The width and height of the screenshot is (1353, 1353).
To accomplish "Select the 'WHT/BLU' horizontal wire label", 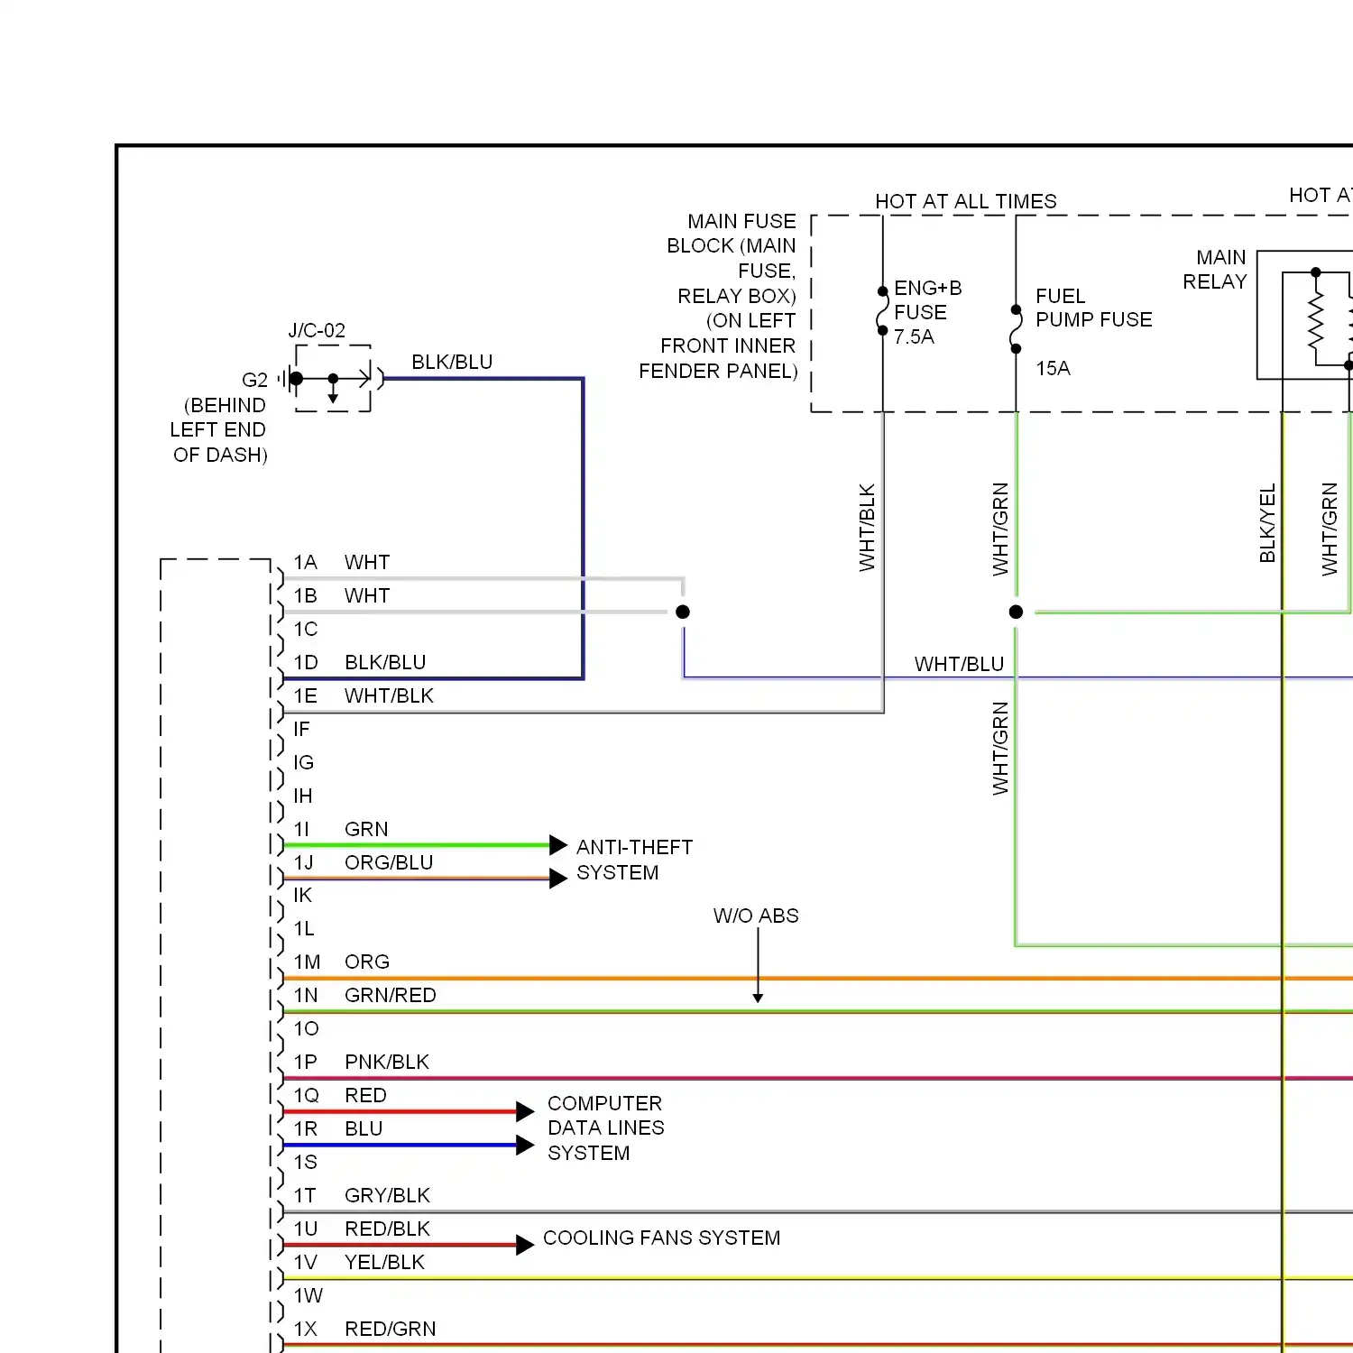I will point(959,665).
